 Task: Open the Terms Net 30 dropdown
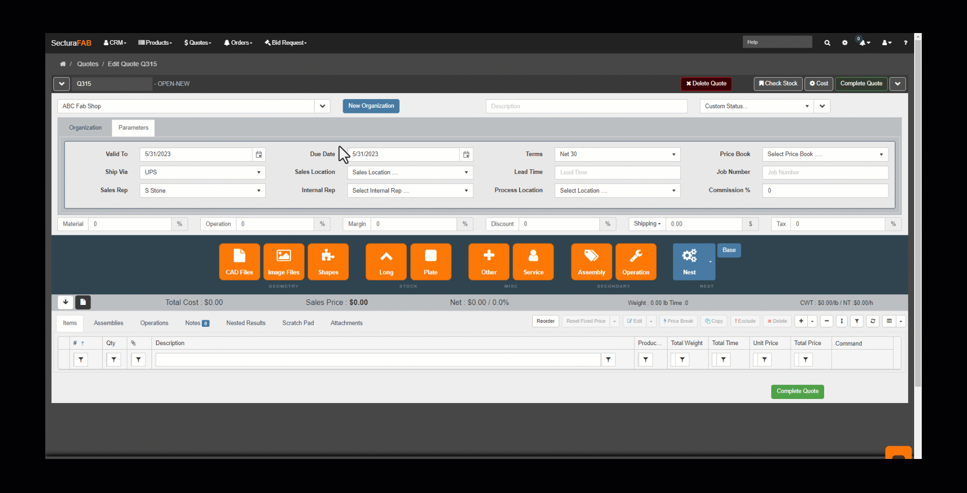click(x=617, y=155)
